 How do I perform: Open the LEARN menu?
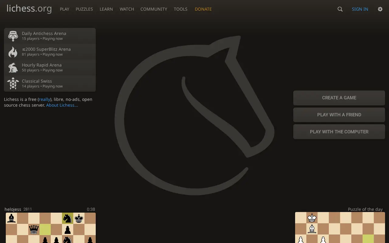(x=106, y=9)
